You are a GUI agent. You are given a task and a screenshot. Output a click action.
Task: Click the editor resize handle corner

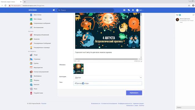[x=141, y=61]
